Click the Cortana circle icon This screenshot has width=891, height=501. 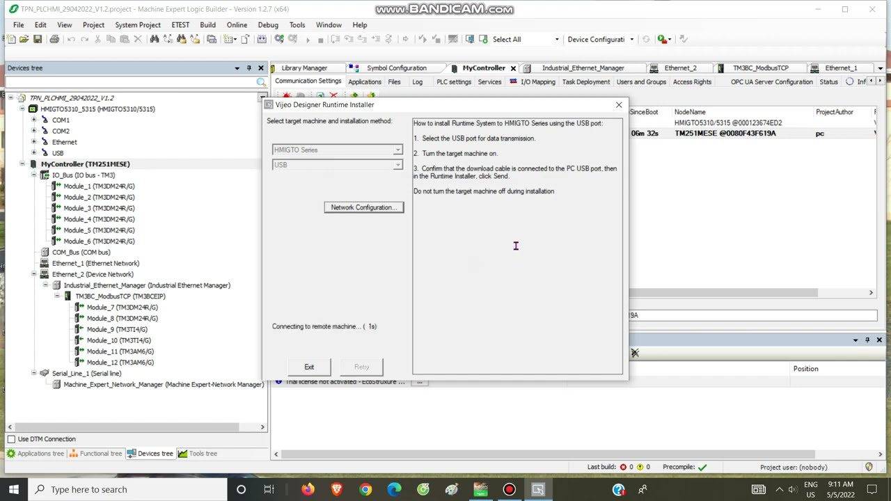241,490
